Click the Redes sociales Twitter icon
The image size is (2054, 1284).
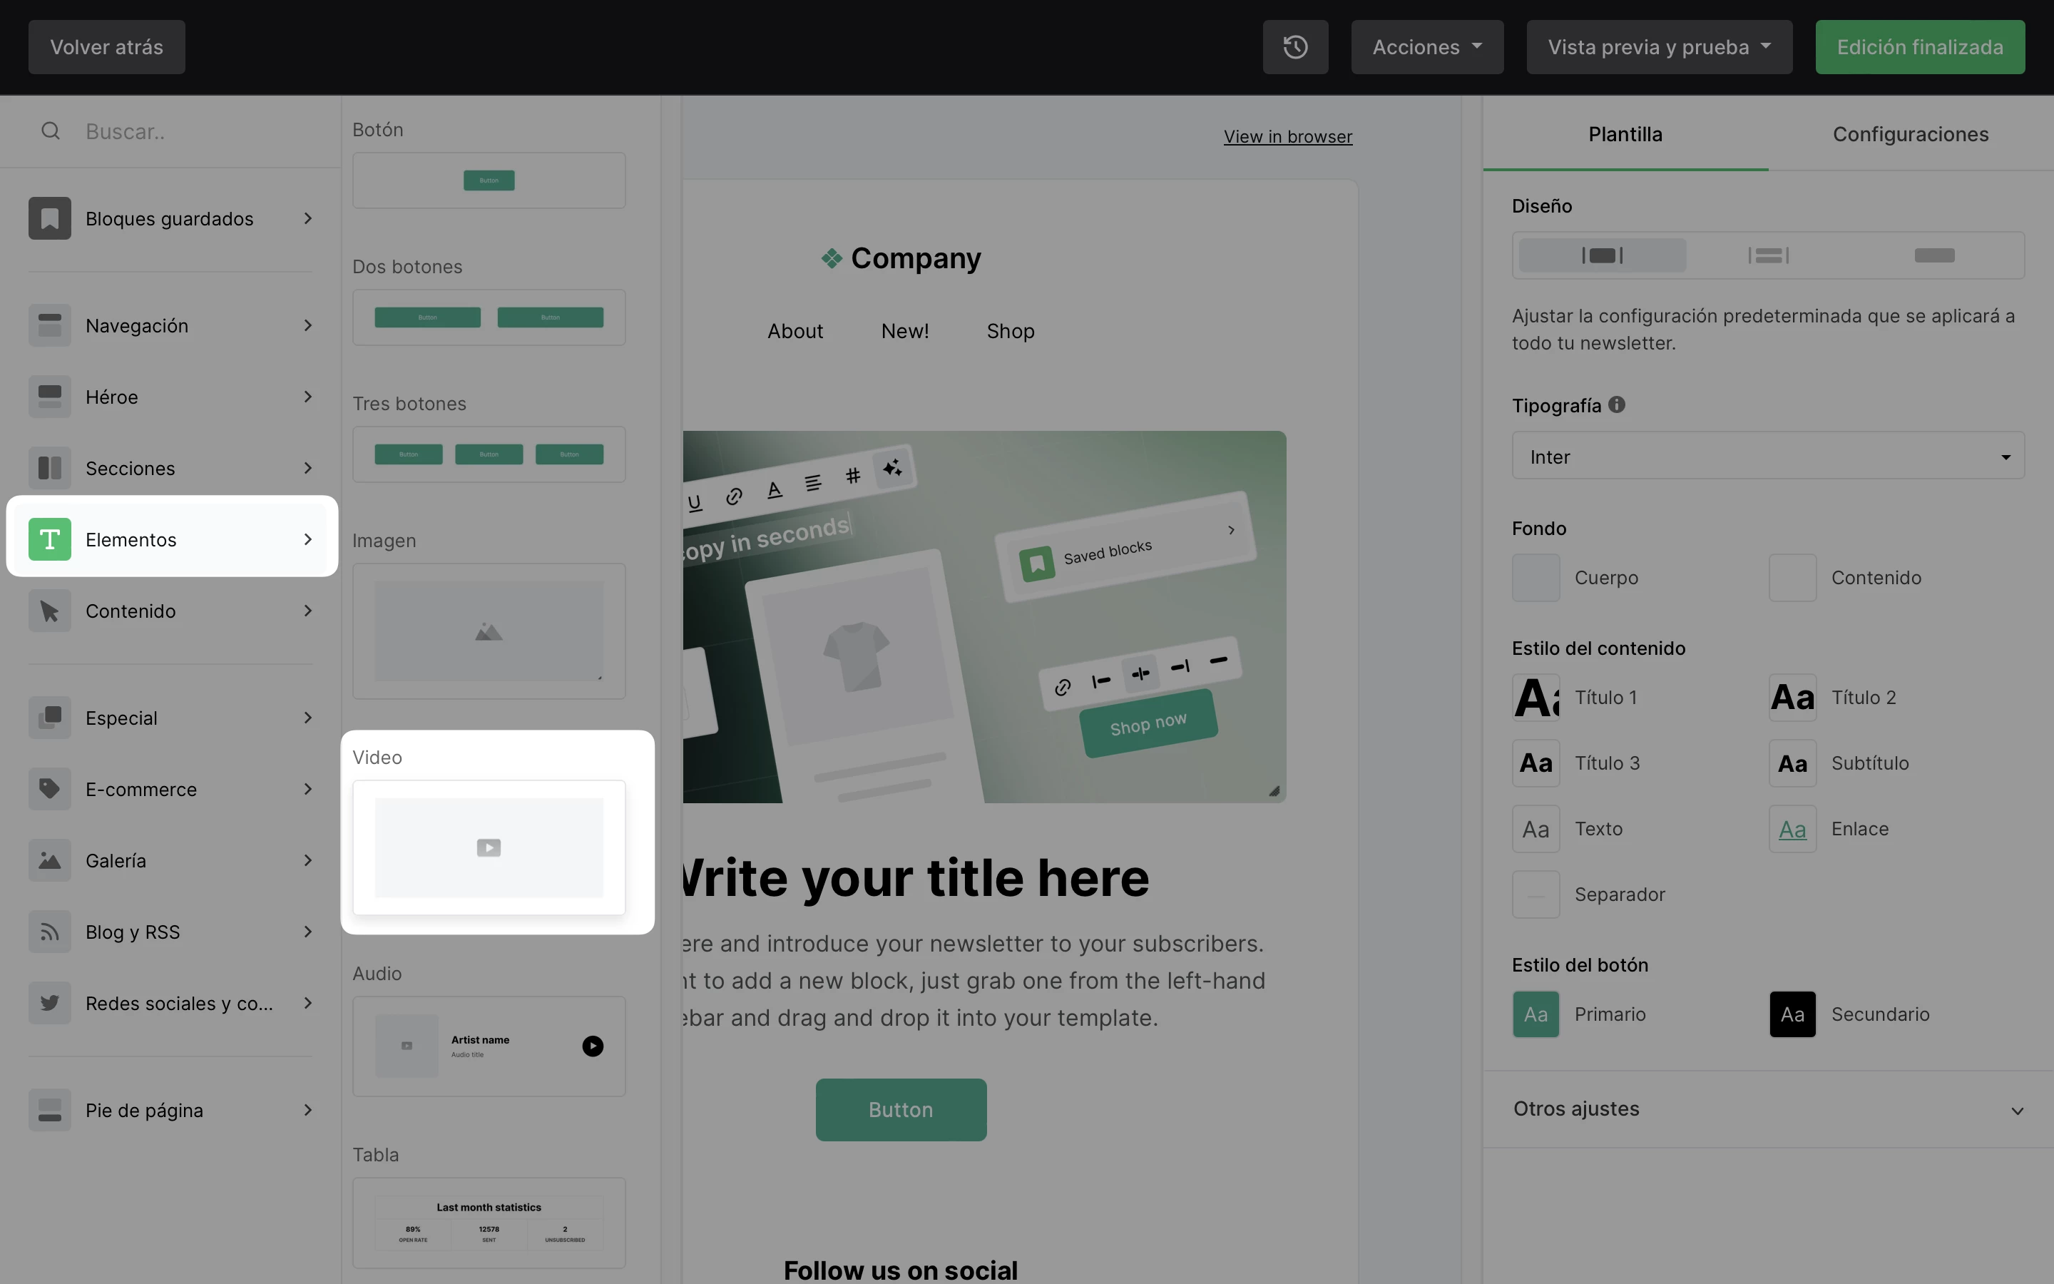(x=49, y=1003)
